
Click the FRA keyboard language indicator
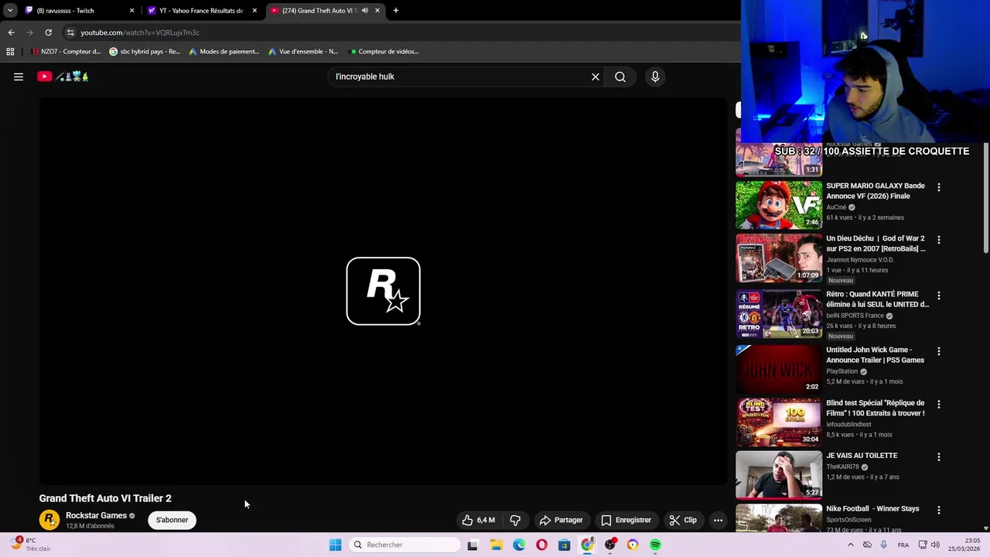903,545
